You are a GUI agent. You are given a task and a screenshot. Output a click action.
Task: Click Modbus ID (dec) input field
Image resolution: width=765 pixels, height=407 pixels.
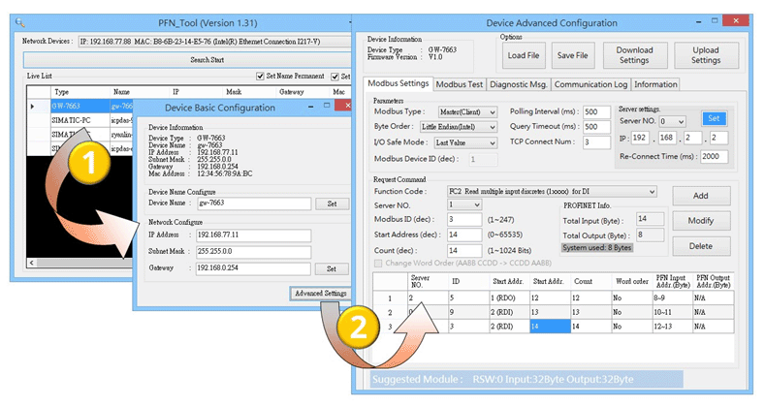point(464,220)
